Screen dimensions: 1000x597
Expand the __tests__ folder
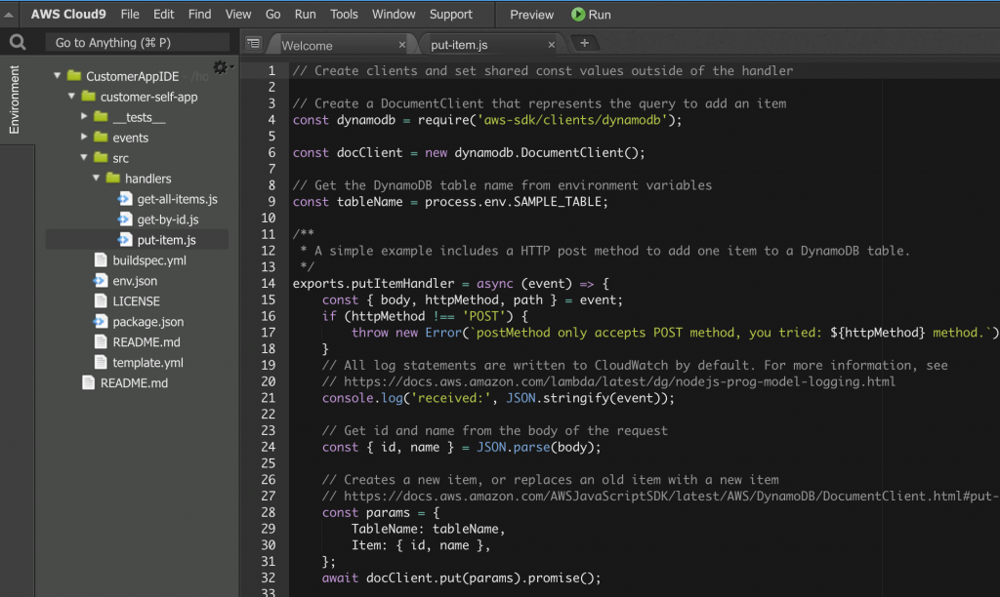(x=85, y=117)
